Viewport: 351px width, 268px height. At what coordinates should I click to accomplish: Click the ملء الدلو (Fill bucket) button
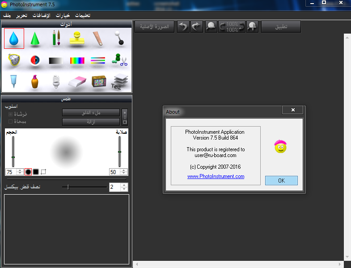pos(91,113)
